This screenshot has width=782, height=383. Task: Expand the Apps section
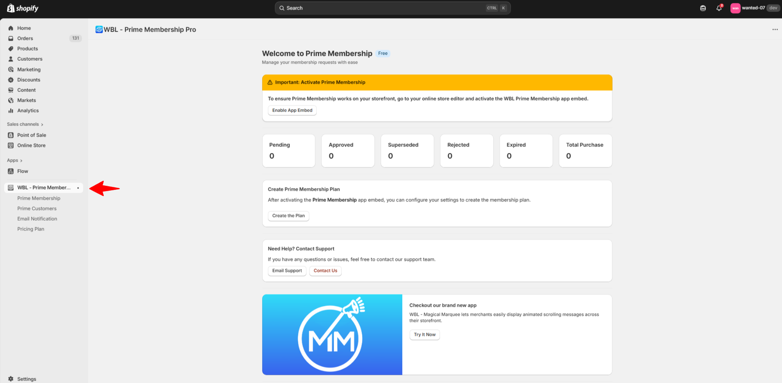click(15, 160)
